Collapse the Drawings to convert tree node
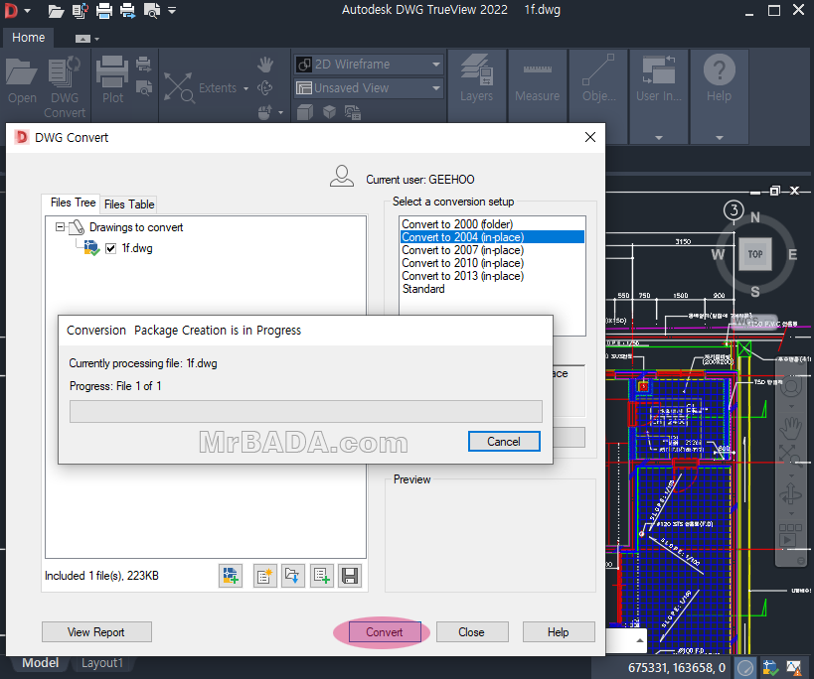814x679 pixels. (61, 227)
